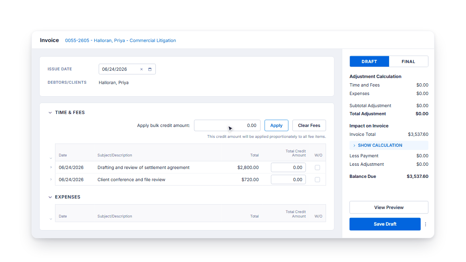Clear the issue date with the x icon
Screen dimensions: 466x262
tap(142, 69)
